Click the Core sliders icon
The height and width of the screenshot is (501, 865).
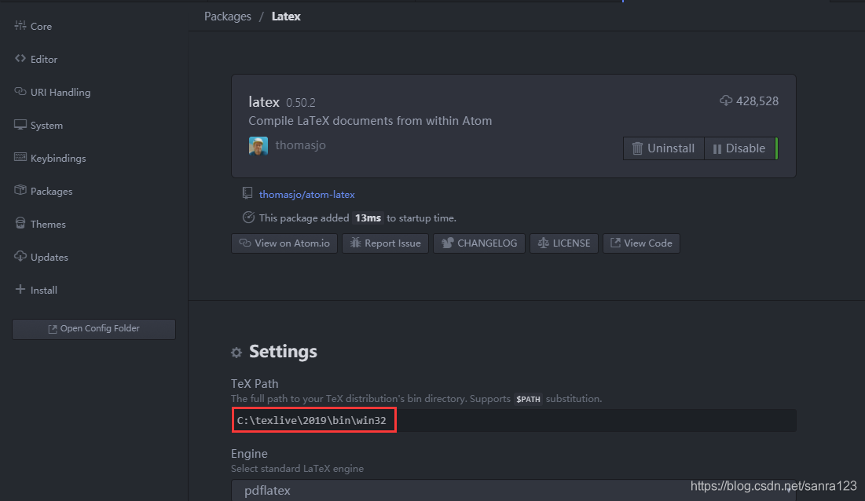point(20,25)
